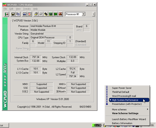
Task: Click the Brand value 6
Action: point(87,26)
